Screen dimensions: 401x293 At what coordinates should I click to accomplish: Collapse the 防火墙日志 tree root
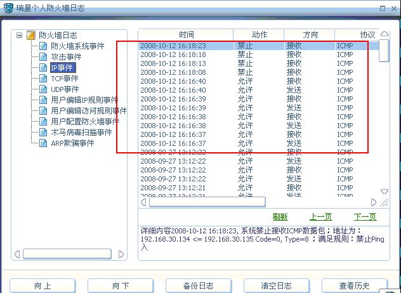[x=19, y=35]
